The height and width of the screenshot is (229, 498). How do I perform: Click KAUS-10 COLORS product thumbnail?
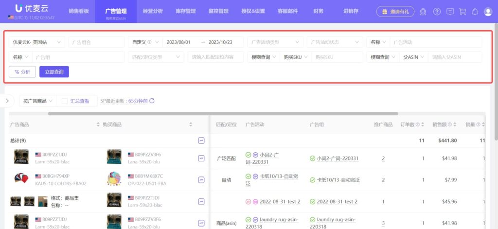[21, 178]
